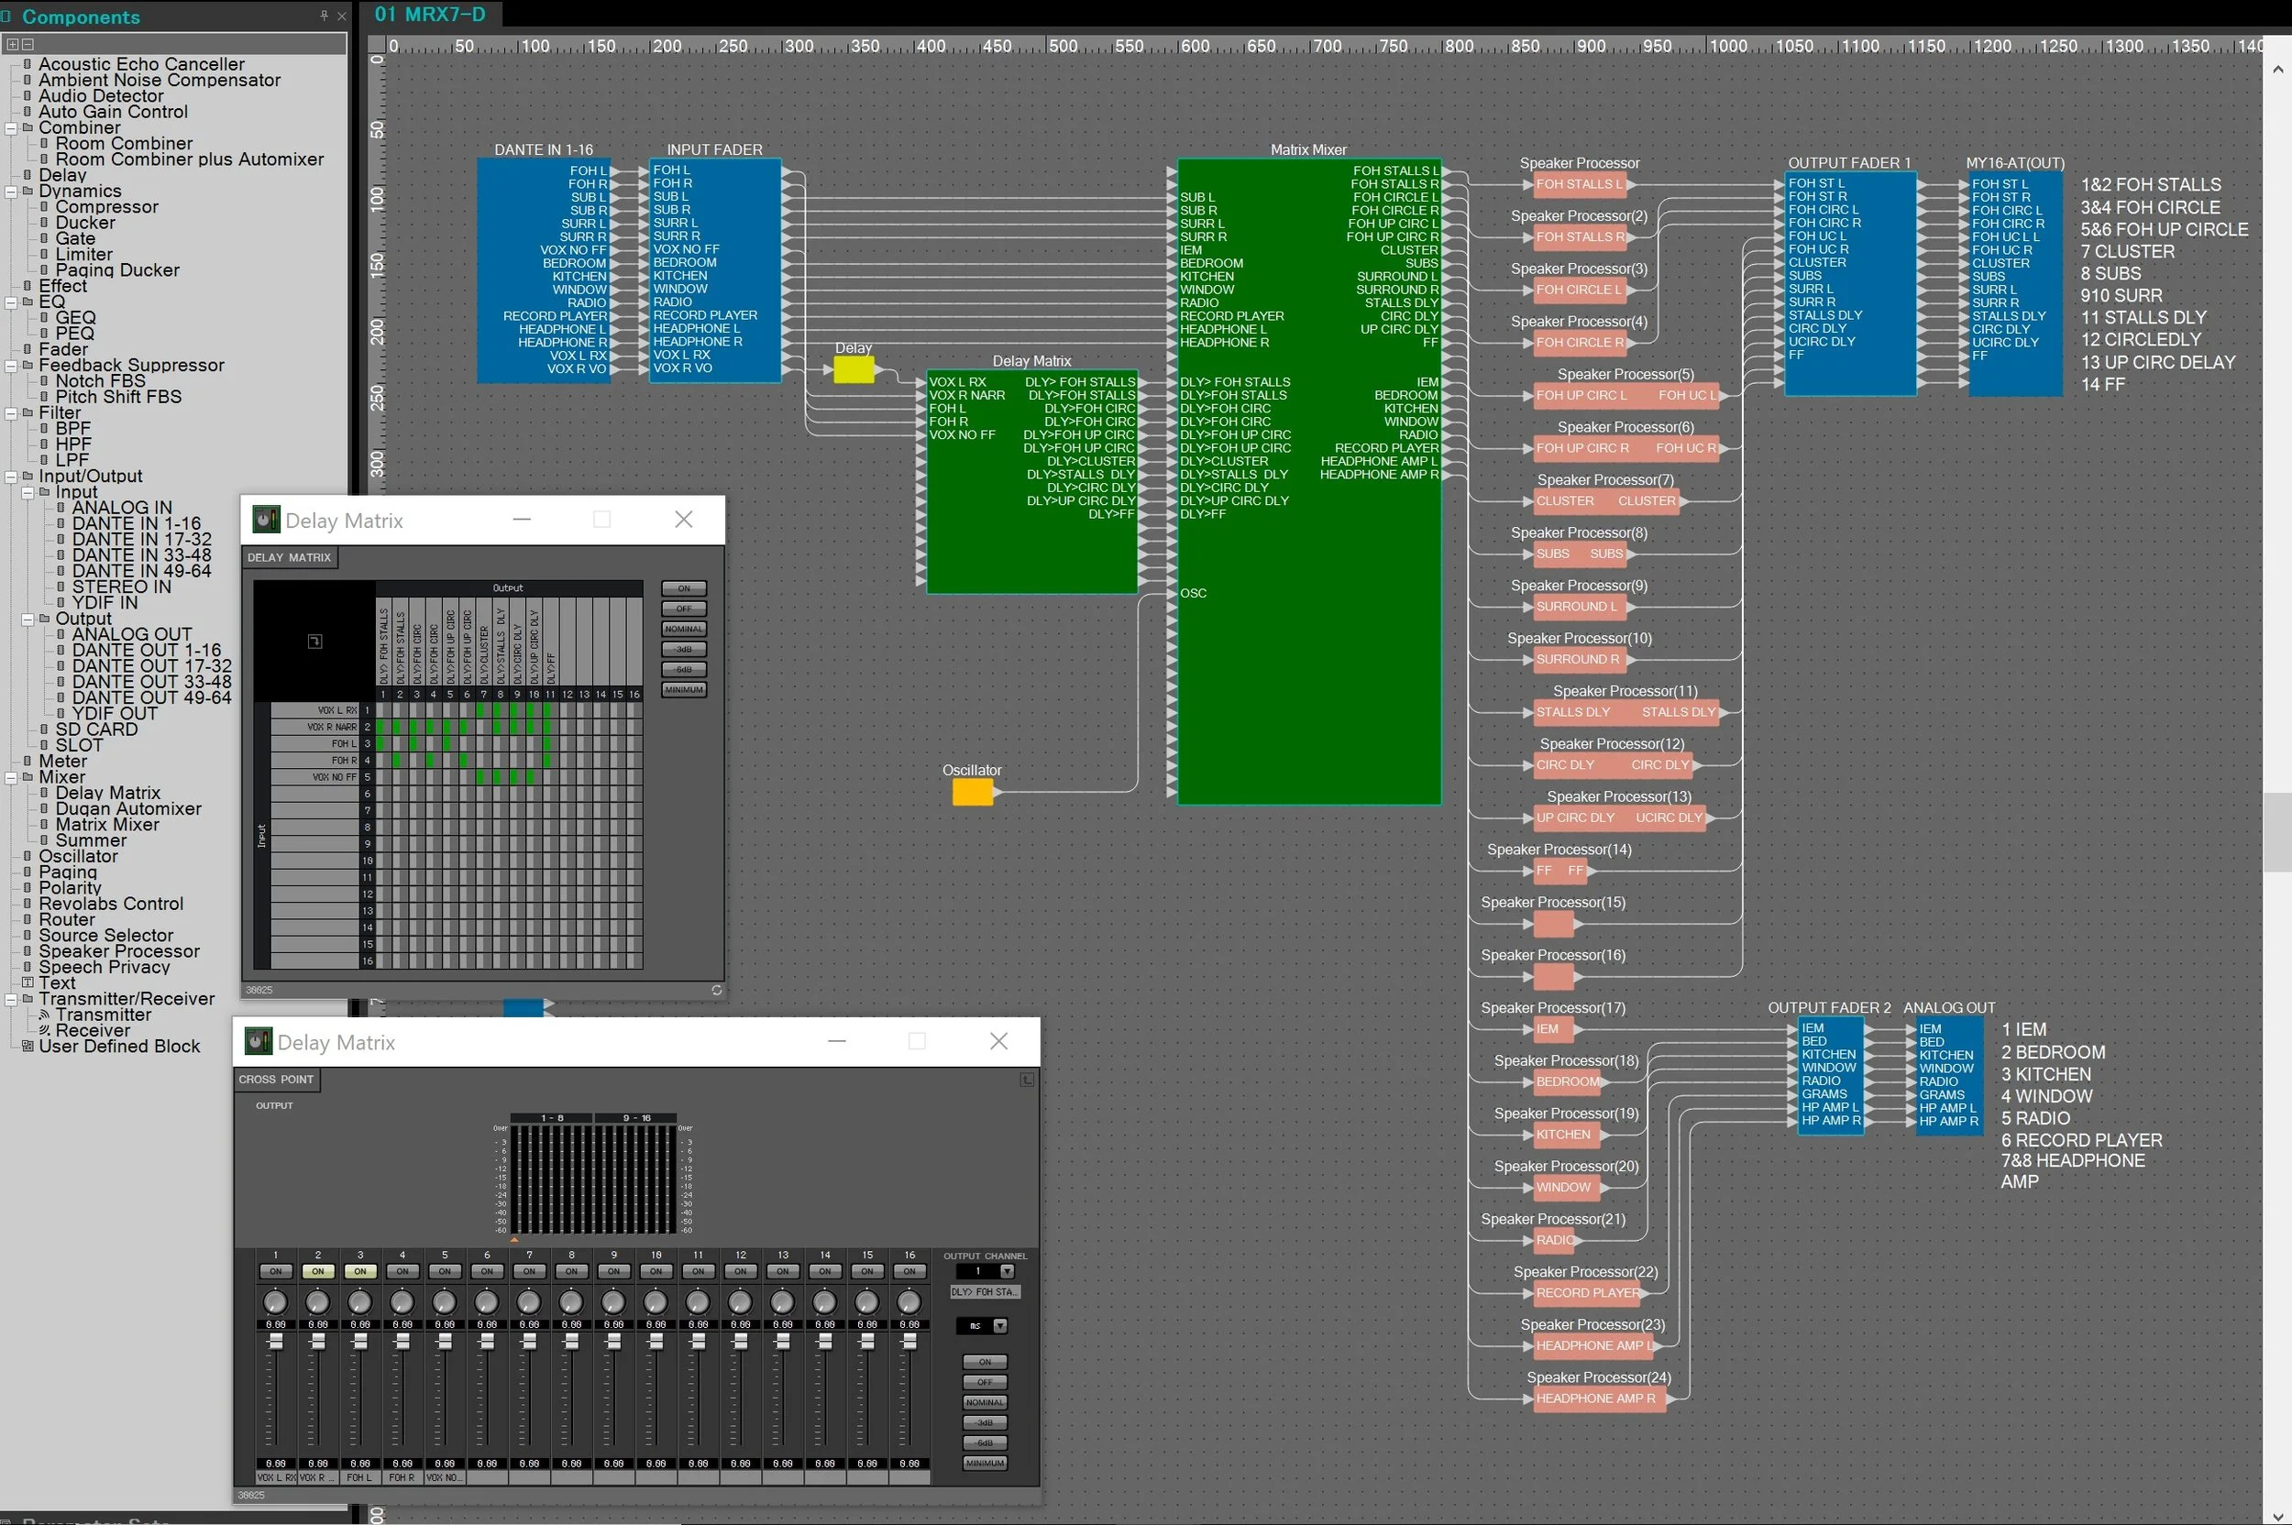Toggle matrix cell VOX R NARR to output 1

click(383, 727)
